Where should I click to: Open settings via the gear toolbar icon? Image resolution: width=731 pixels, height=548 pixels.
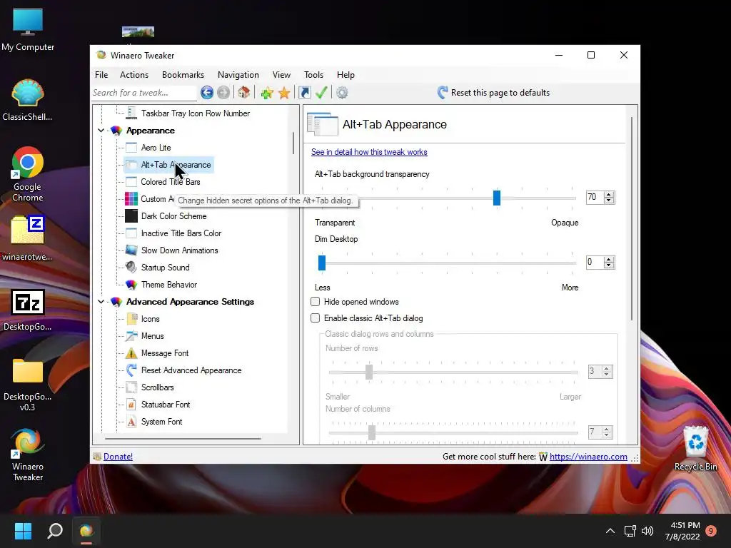click(342, 93)
